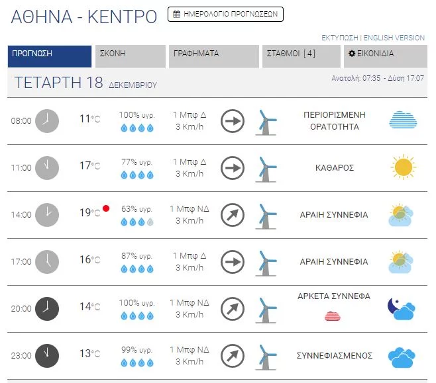The width and height of the screenshot is (436, 383).
Task: Click the humidity droplets at 14:00
Action: [137, 222]
